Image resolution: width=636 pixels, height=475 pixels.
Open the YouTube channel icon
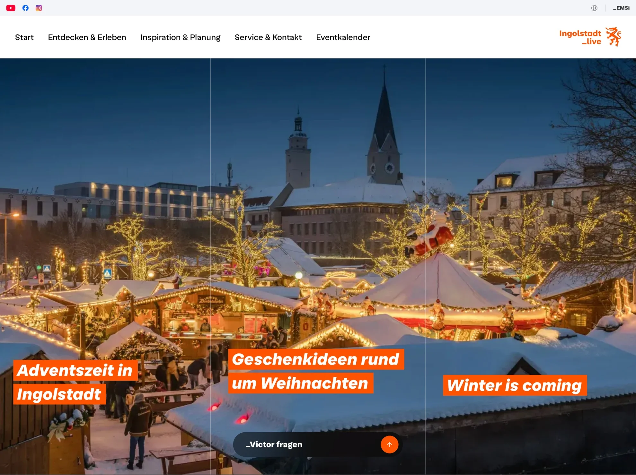coord(11,8)
